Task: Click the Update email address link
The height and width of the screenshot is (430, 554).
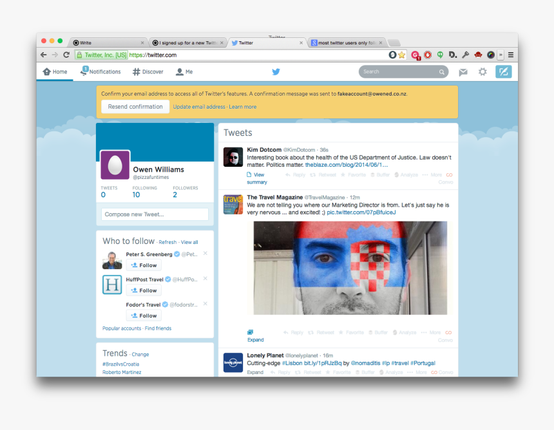Action: [199, 107]
